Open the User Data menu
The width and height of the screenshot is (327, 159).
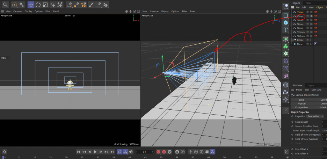316,90
